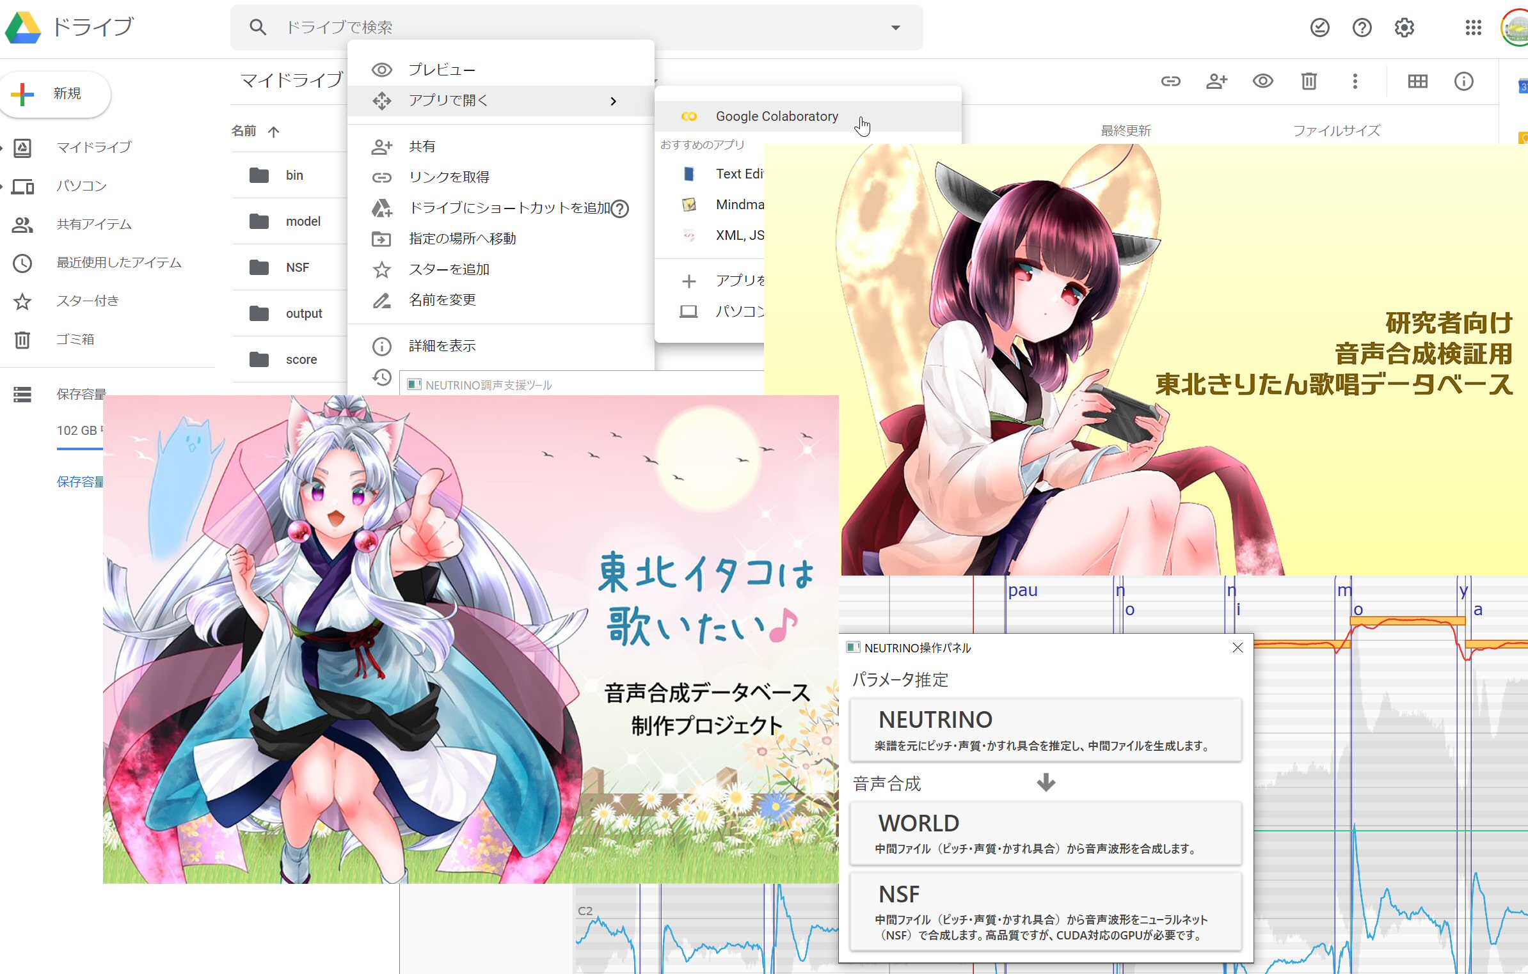The image size is (1528, 974).
Task: Select パソコン in the sidebar
Action: point(81,186)
